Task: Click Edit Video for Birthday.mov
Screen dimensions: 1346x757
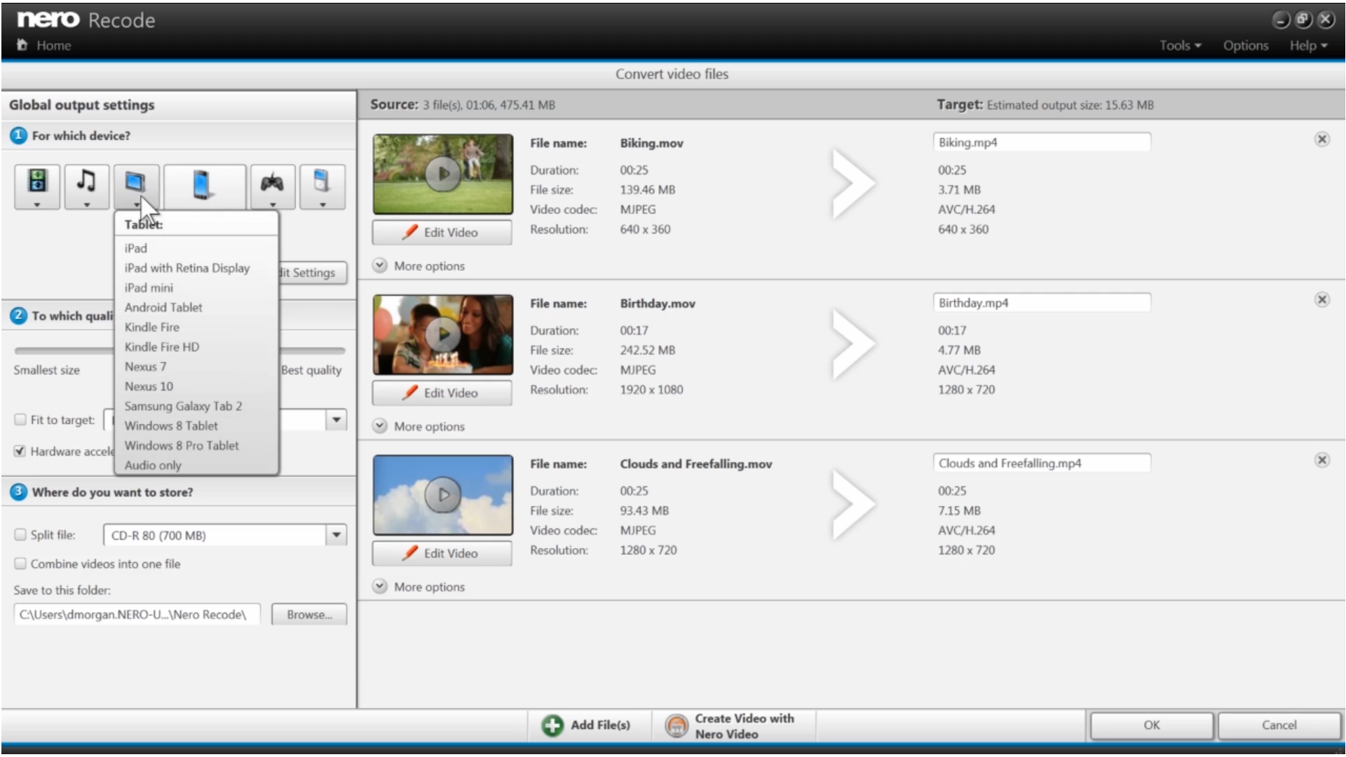Action: click(x=442, y=393)
